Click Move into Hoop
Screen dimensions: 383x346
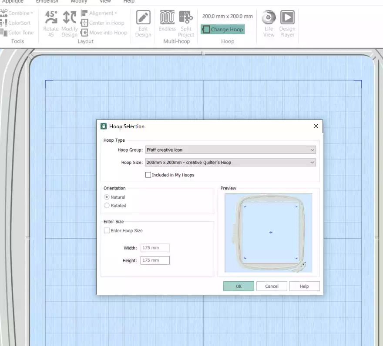point(104,33)
